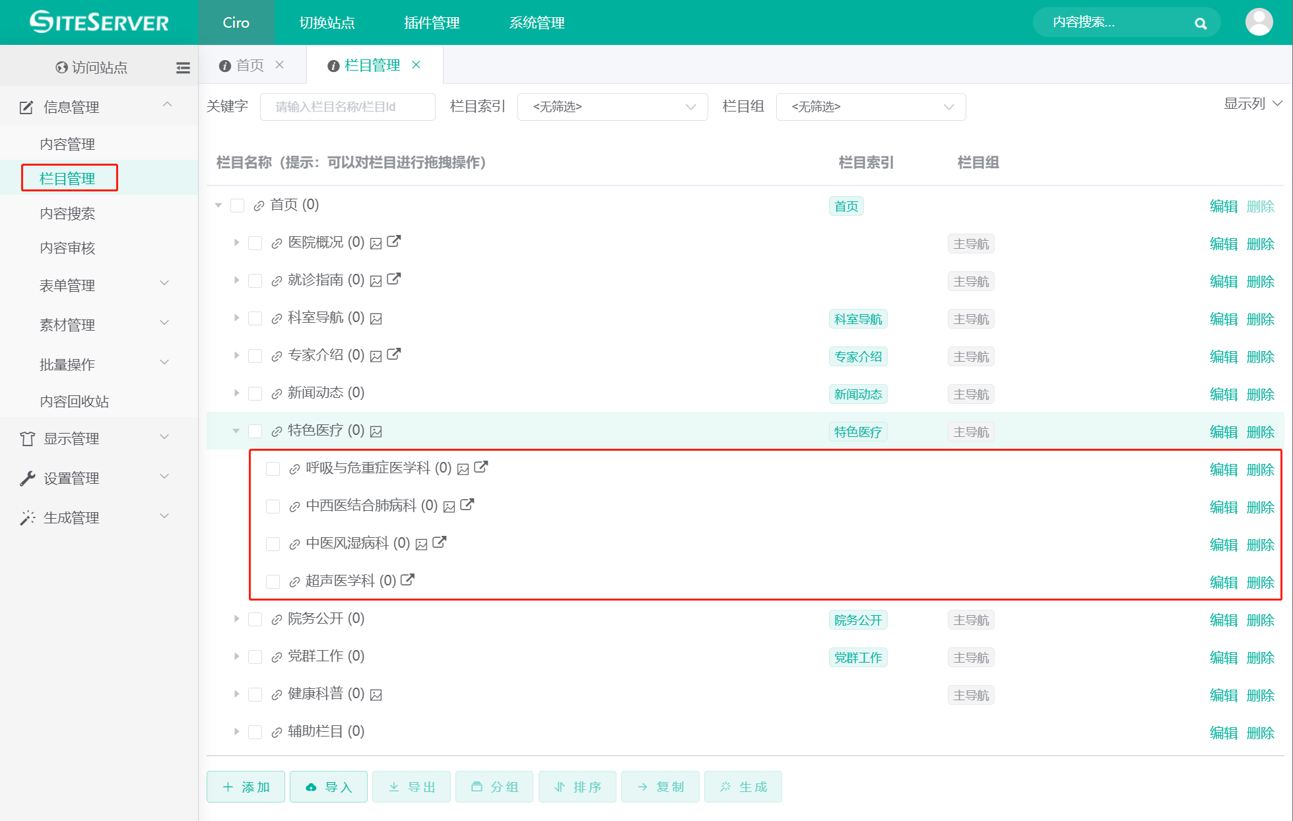Click the user avatar icon at top right
Viewport: 1293px width, 821px height.
[x=1259, y=22]
